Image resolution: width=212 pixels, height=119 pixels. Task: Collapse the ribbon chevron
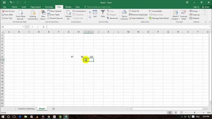point(210,22)
